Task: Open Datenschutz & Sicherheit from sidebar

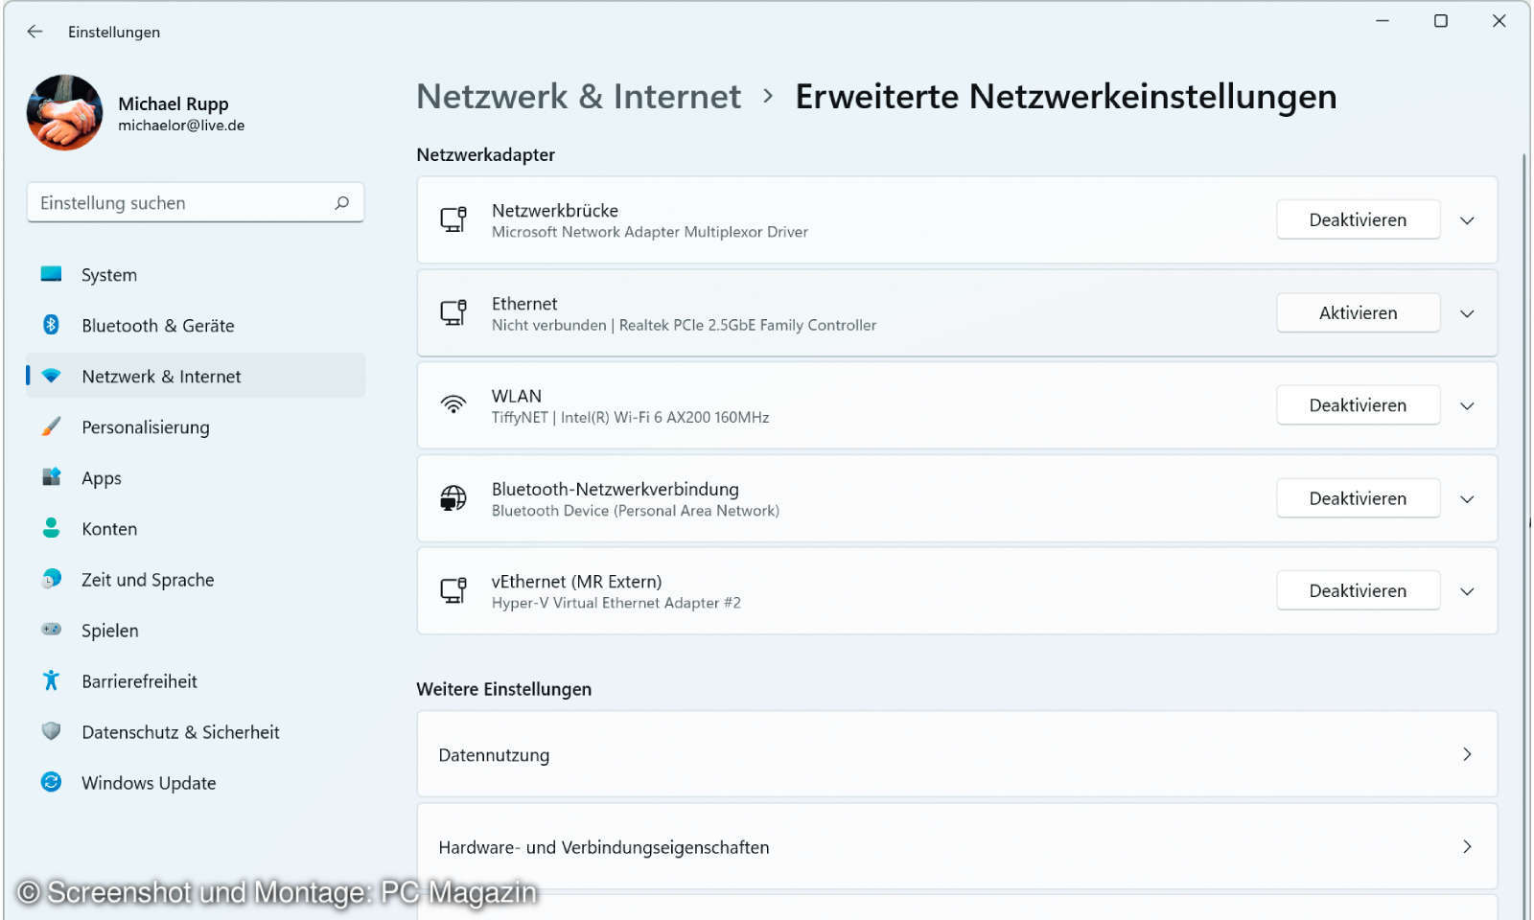Action: (x=180, y=731)
